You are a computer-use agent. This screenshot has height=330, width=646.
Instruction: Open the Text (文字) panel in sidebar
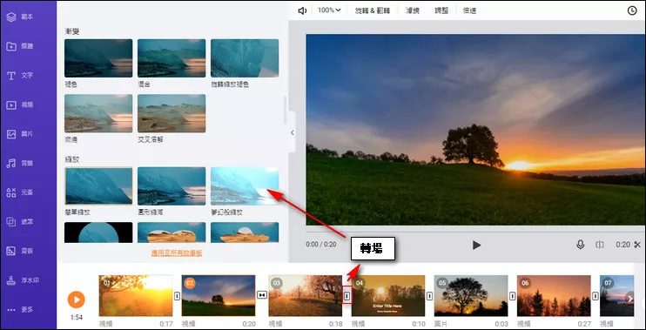pyautogui.click(x=19, y=76)
